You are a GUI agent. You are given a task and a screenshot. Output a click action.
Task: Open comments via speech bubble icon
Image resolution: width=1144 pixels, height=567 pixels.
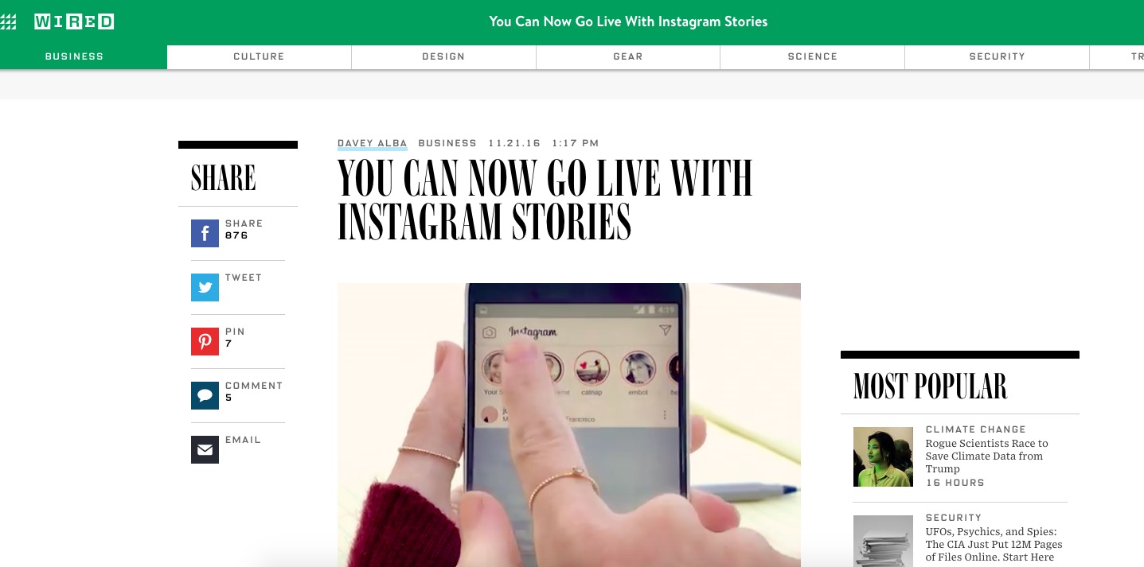coord(205,396)
